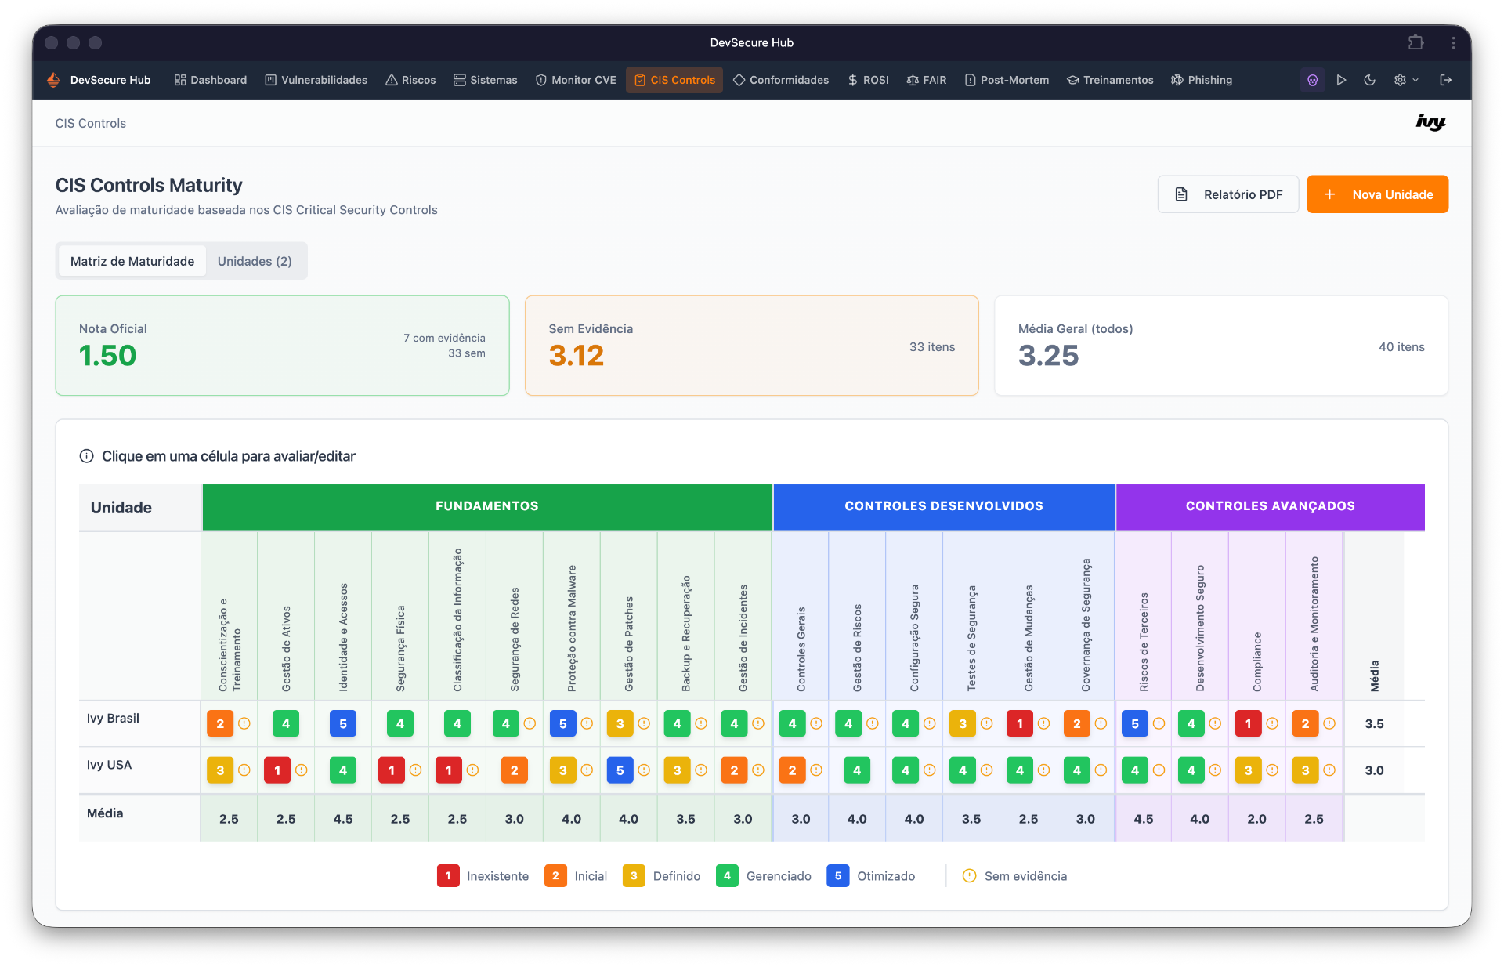Click no-evidence warning icon for Ivy USA Gestão de Ativos
The width and height of the screenshot is (1504, 967).
(x=302, y=770)
